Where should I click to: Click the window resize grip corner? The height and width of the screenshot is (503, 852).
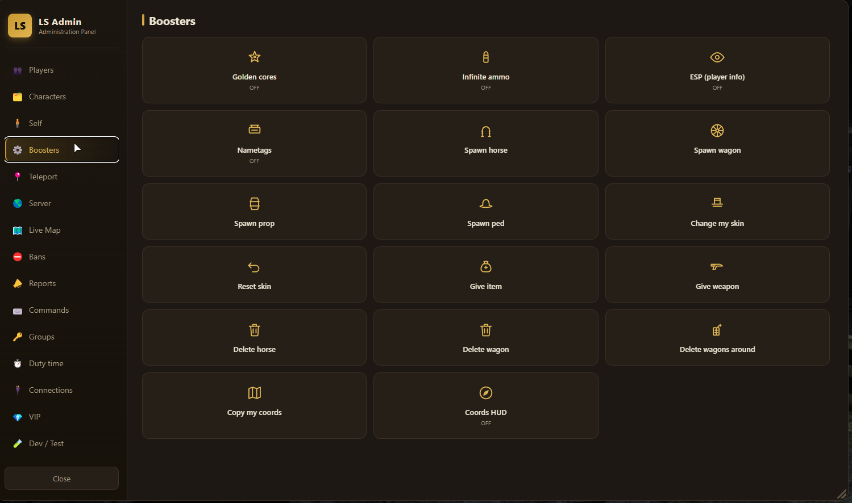click(x=842, y=494)
